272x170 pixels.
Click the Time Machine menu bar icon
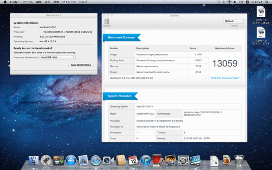click(x=218, y=2)
